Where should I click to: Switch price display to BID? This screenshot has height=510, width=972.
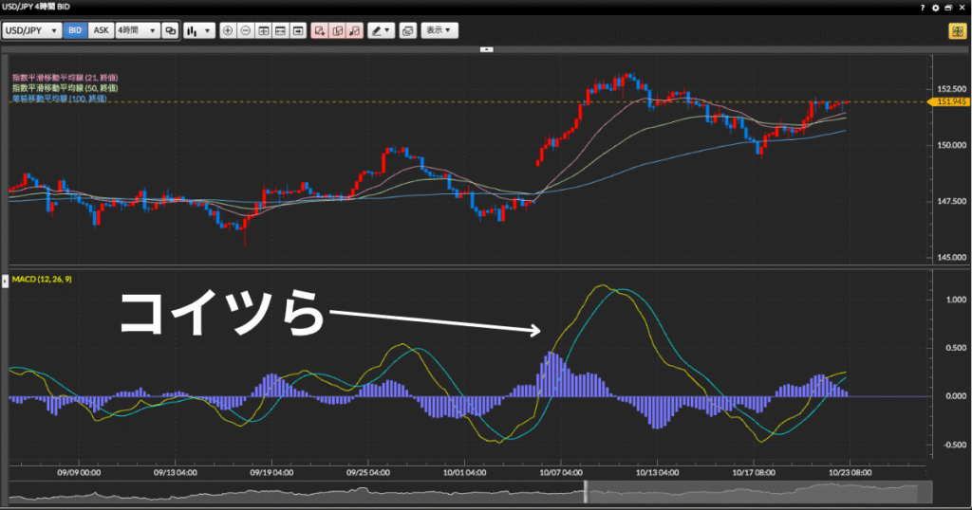click(75, 30)
